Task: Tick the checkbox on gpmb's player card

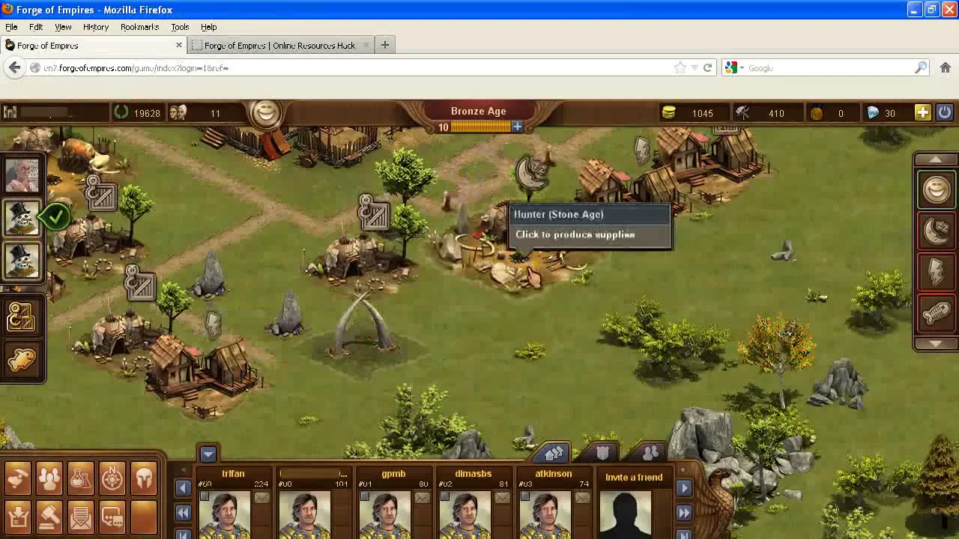Action: click(x=364, y=497)
